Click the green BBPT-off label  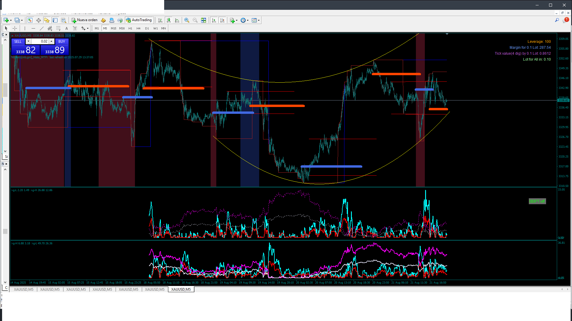tap(537, 201)
